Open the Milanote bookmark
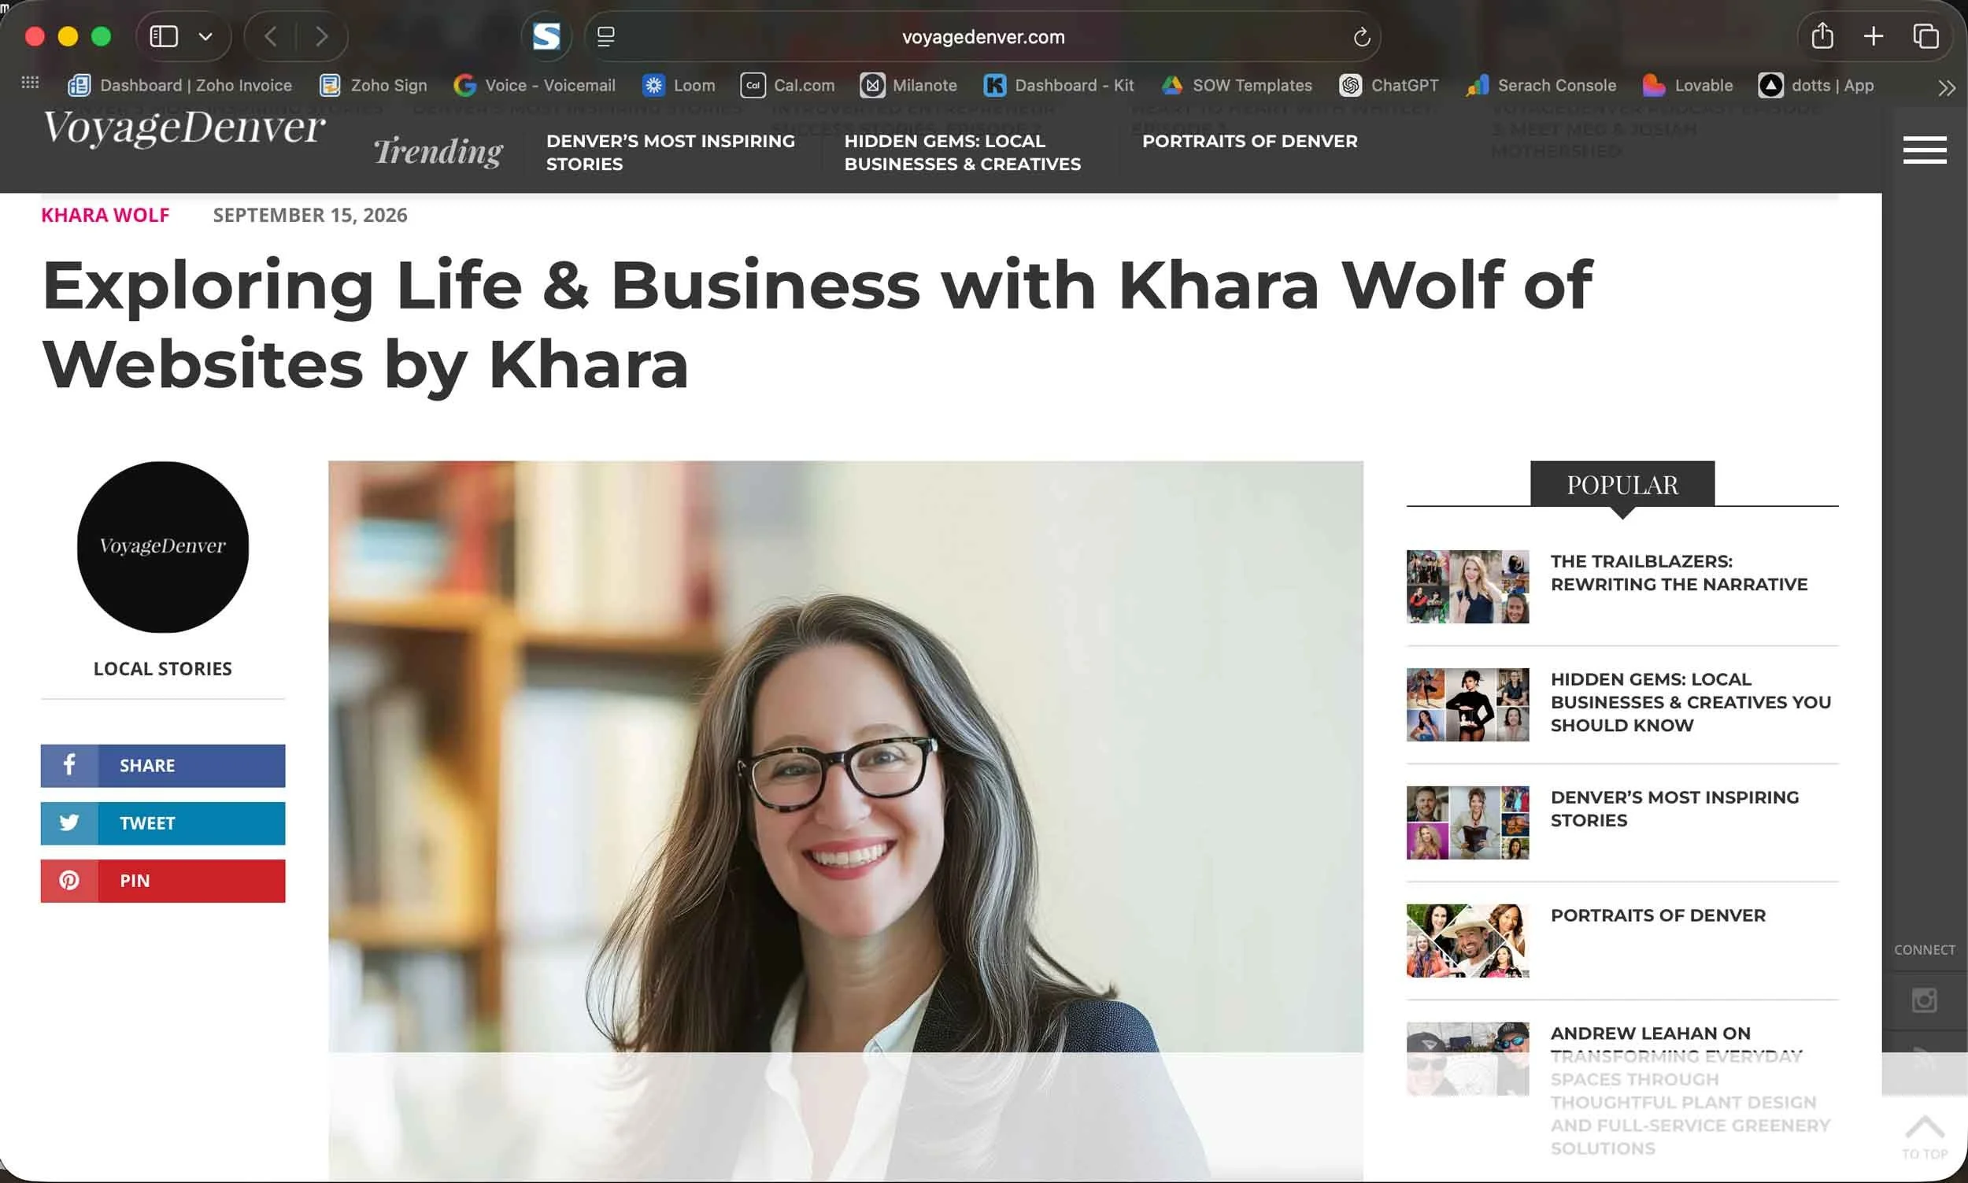Image resolution: width=1968 pixels, height=1183 pixels. click(x=908, y=85)
